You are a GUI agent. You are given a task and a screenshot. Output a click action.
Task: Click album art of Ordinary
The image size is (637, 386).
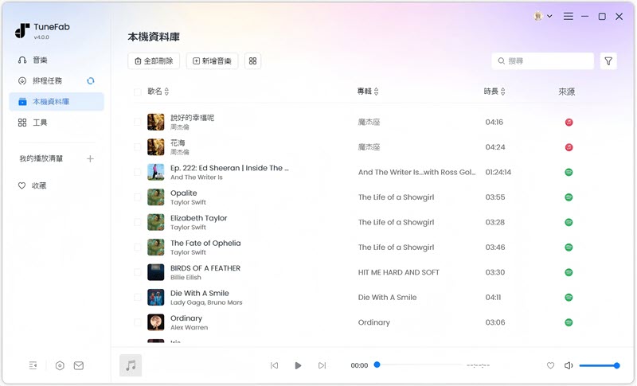(155, 322)
